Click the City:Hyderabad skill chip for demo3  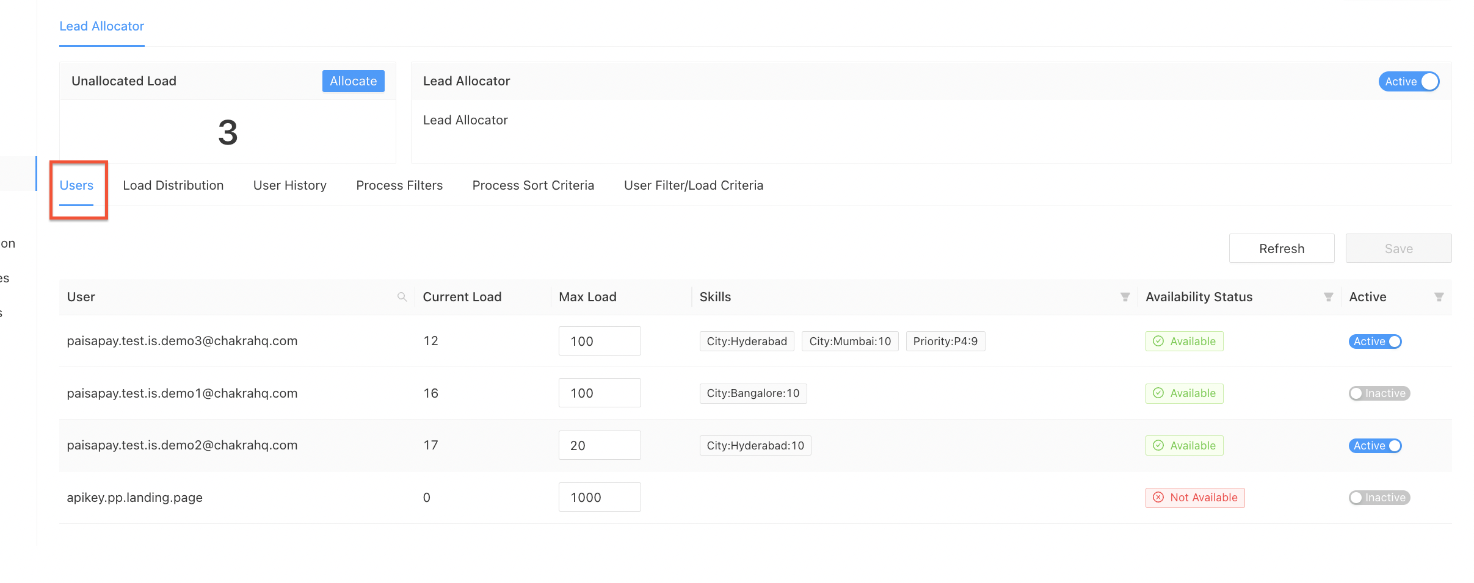coord(746,341)
